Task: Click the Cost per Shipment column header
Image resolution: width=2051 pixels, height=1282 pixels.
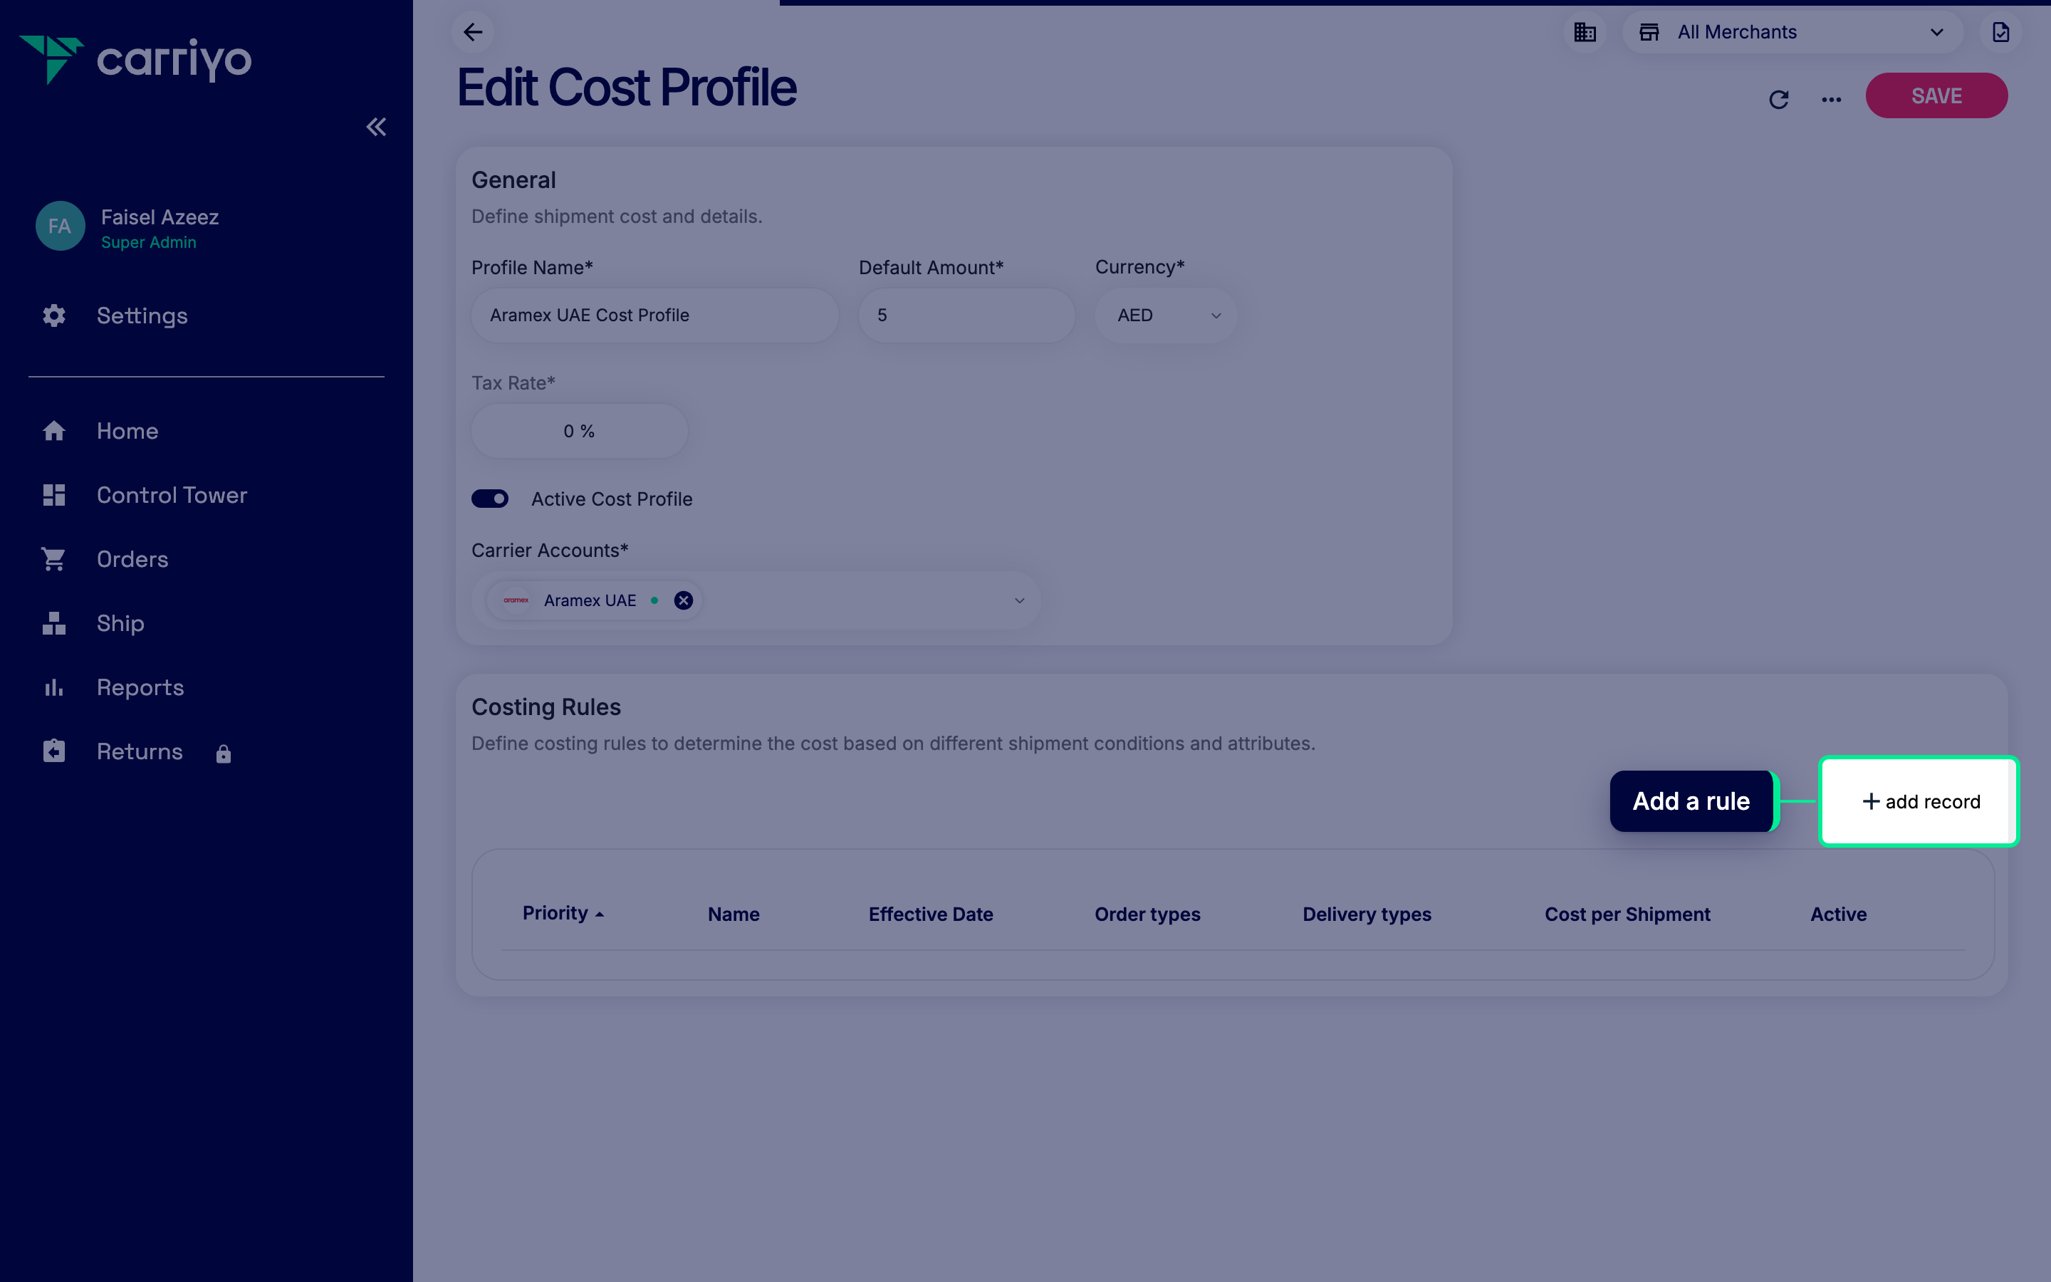Action: tap(1627, 914)
